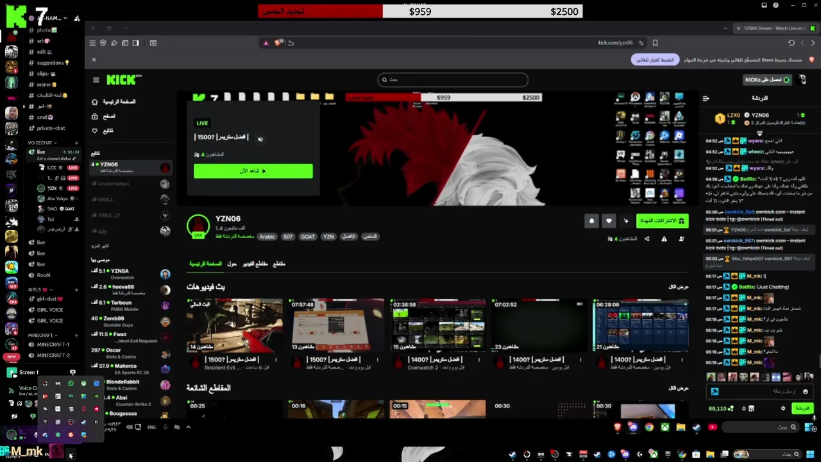Click the heart follow button on YZN06 channel
Image resolution: width=821 pixels, height=462 pixels.
[x=609, y=221]
